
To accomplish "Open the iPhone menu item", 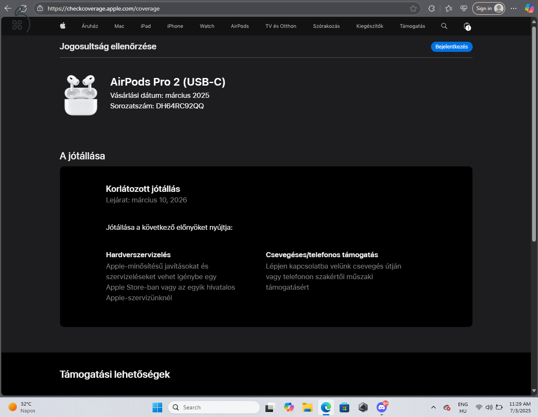I will pos(175,26).
